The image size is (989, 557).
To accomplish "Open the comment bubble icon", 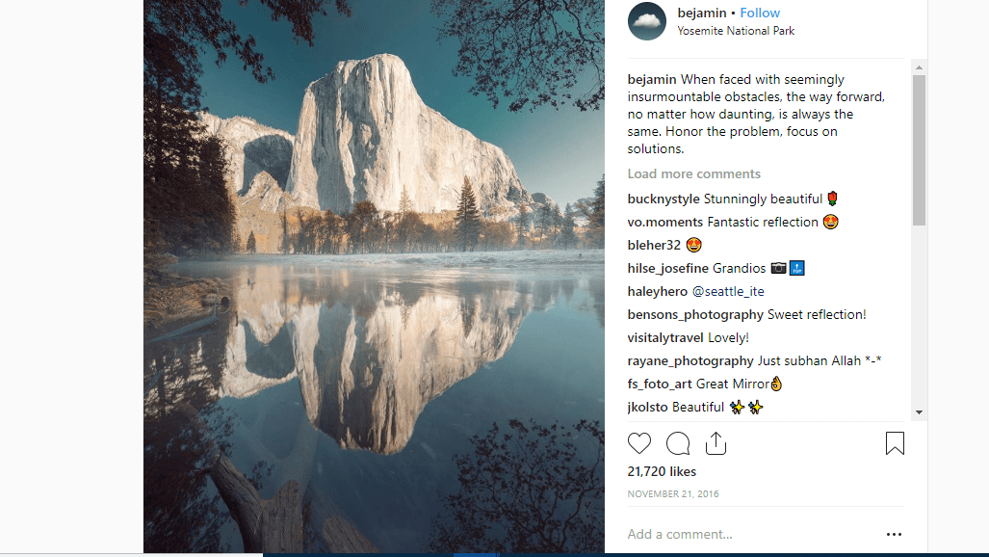I will tap(678, 443).
